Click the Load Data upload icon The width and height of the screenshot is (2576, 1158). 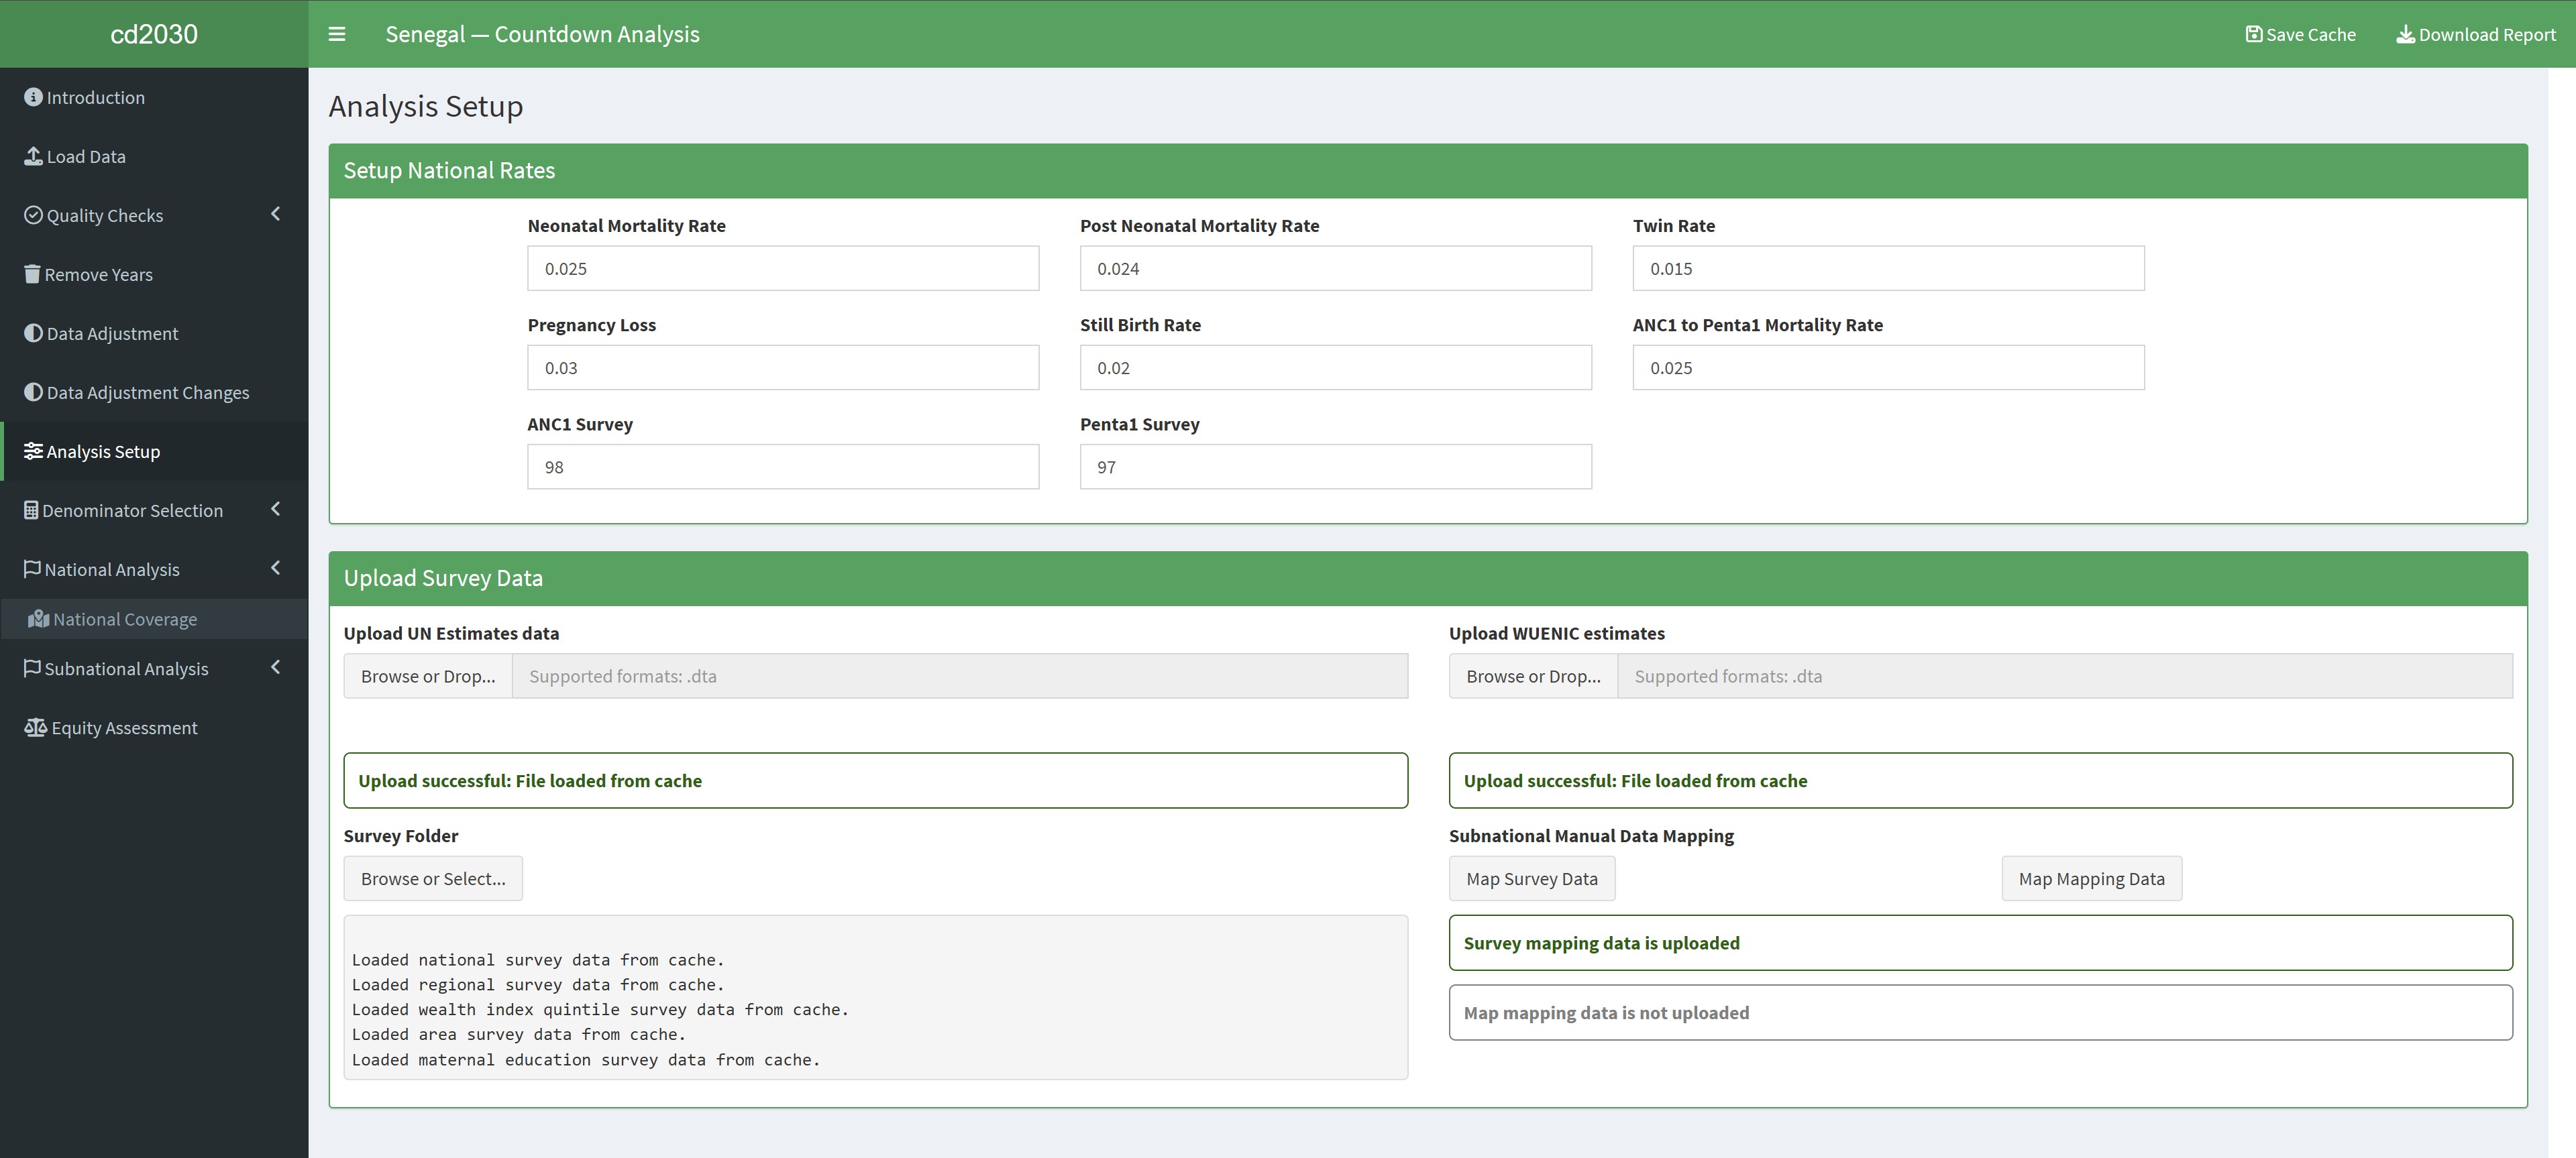coord(33,156)
